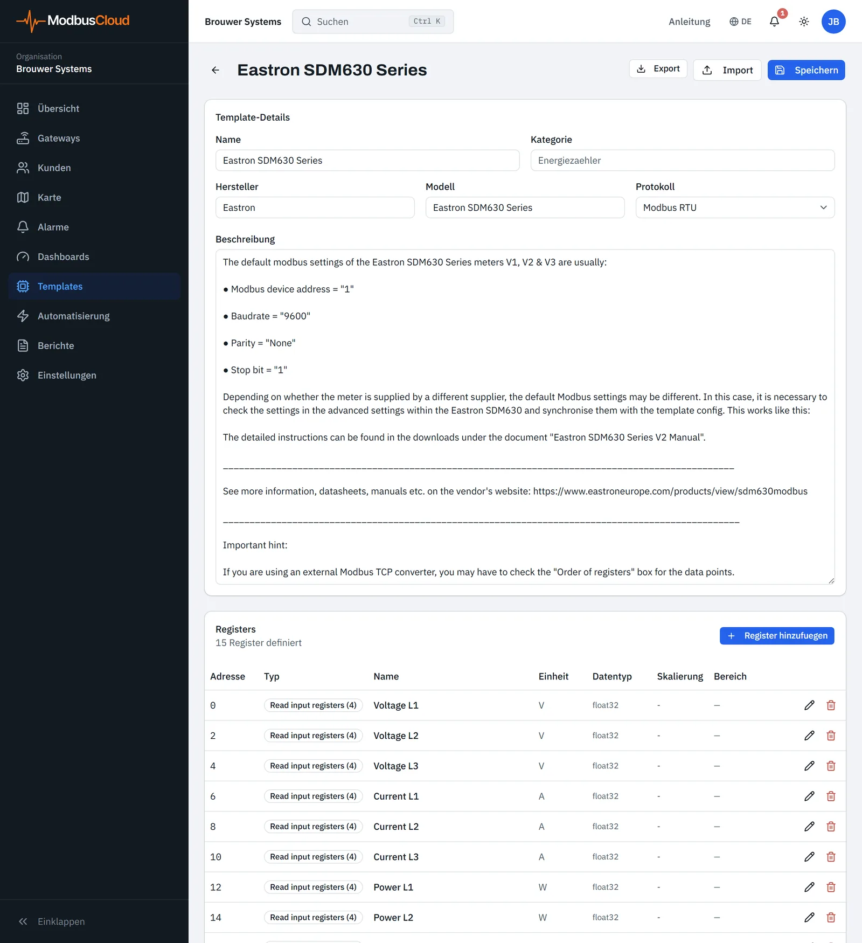This screenshot has height=943, width=862.
Task: Click the Hersteller input field
Action: [315, 207]
